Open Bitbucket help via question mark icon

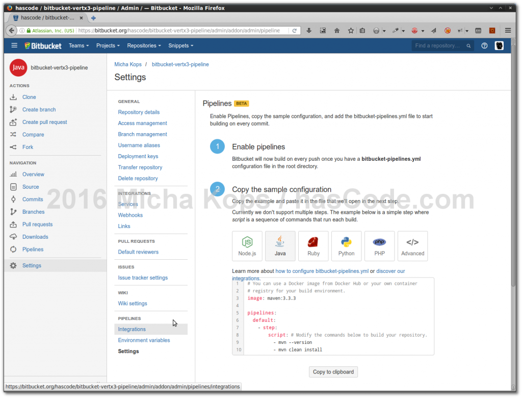tap(484, 45)
